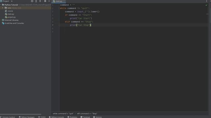Click the while command != "quit" line
The height and width of the screenshot is (118, 211).
[75, 8]
